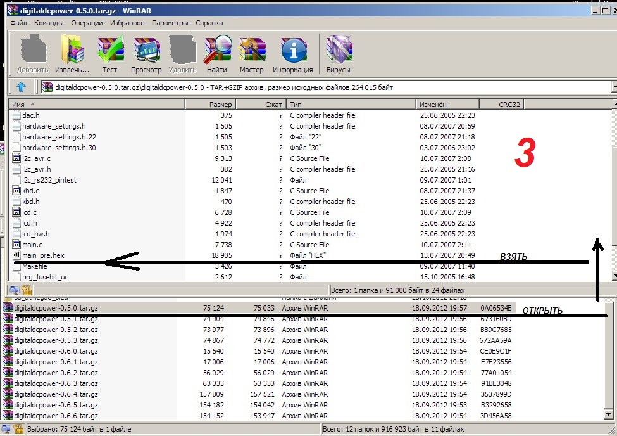Select the kbd.h file
This screenshot has width=617, height=436.
[31, 202]
